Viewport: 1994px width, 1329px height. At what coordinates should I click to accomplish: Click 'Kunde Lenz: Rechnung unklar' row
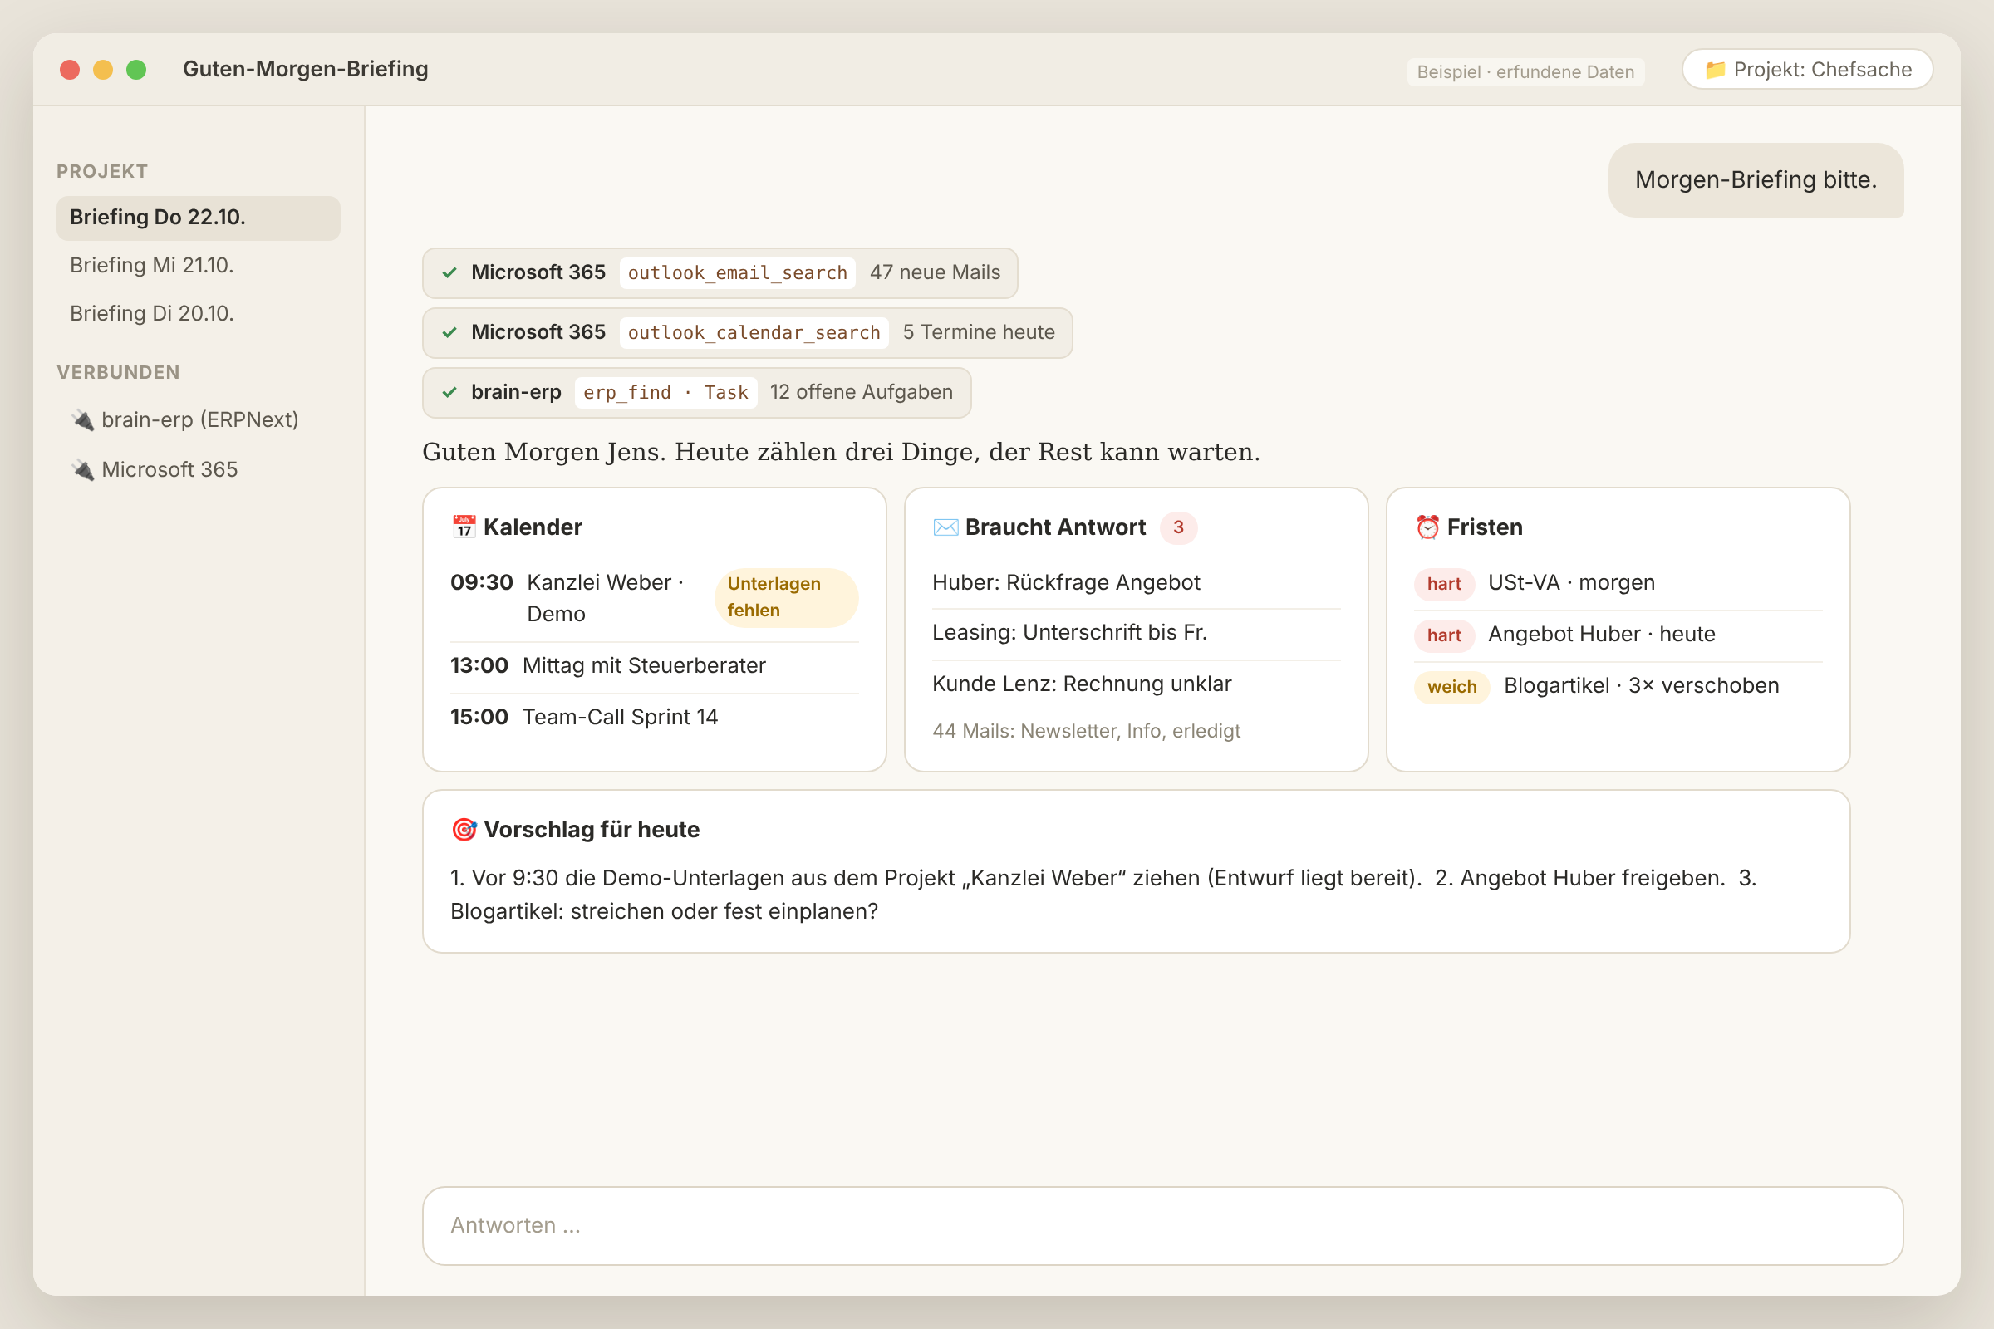pos(1135,684)
